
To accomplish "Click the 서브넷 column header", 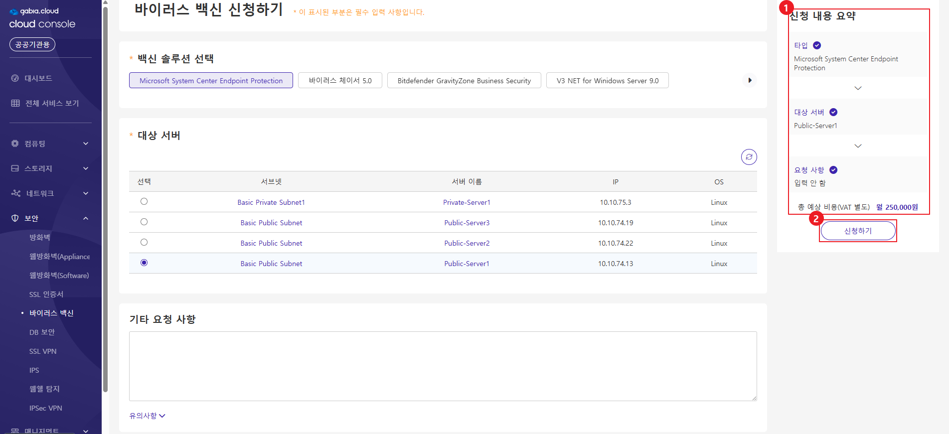I will click(271, 182).
